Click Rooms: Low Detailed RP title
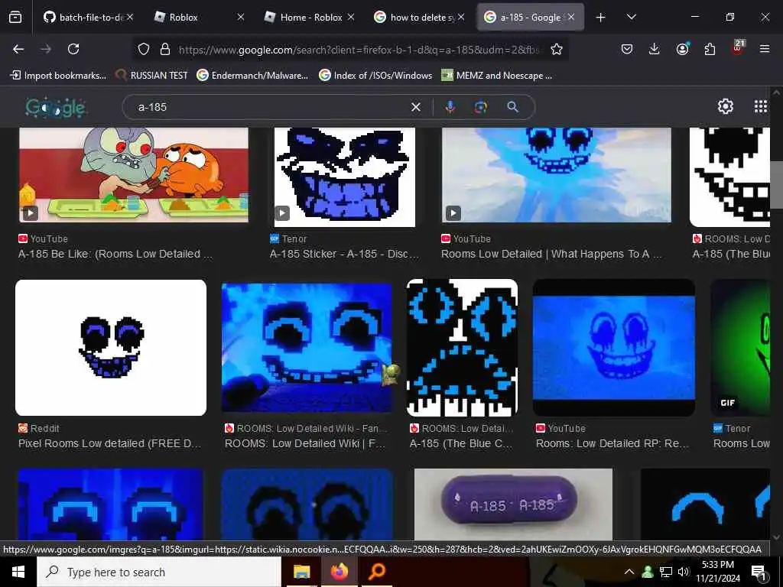The image size is (783, 587). 612,443
